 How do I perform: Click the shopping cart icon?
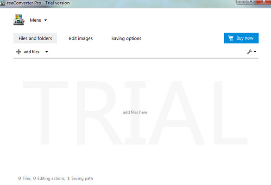(x=231, y=38)
